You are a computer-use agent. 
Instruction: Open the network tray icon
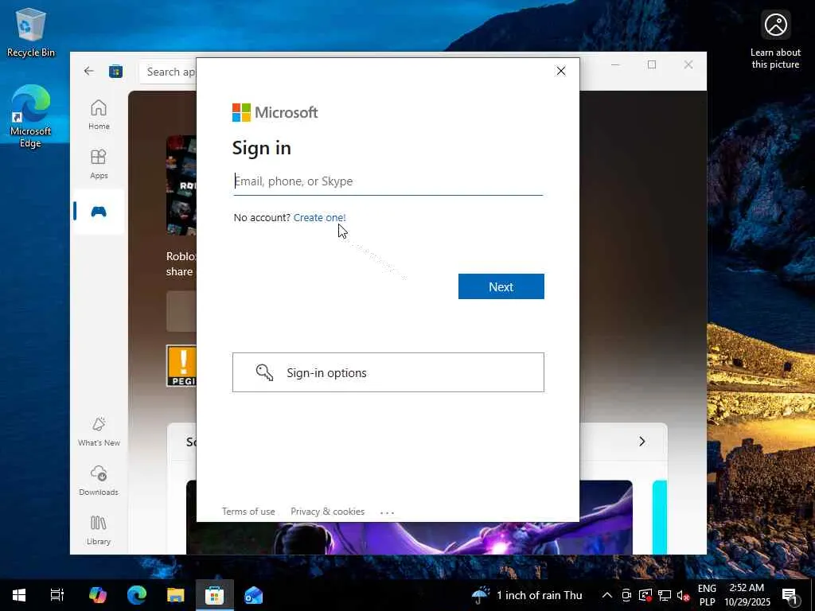click(x=665, y=595)
